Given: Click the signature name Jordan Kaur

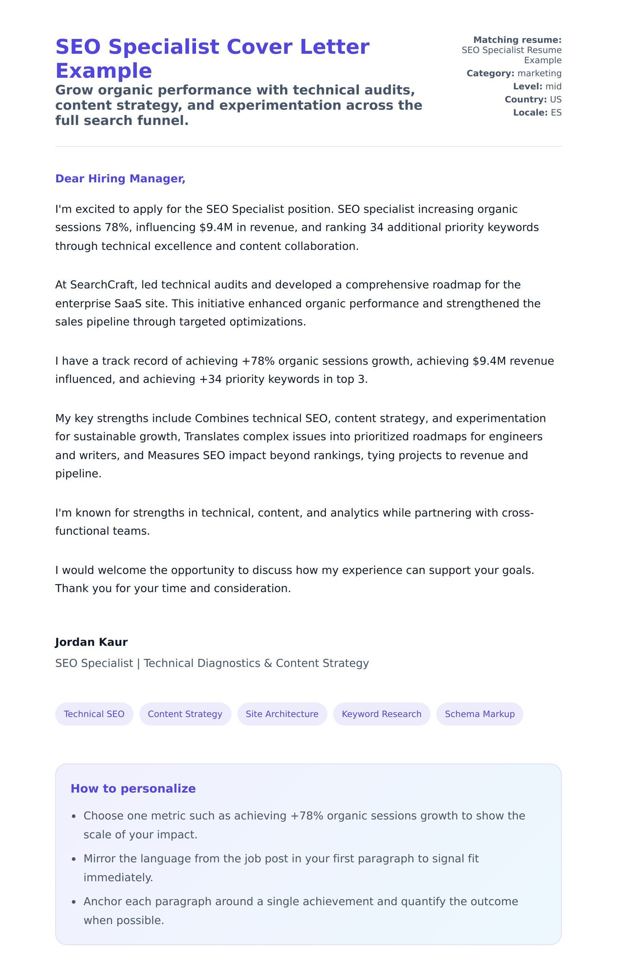Looking at the screenshot, I should click(x=91, y=642).
